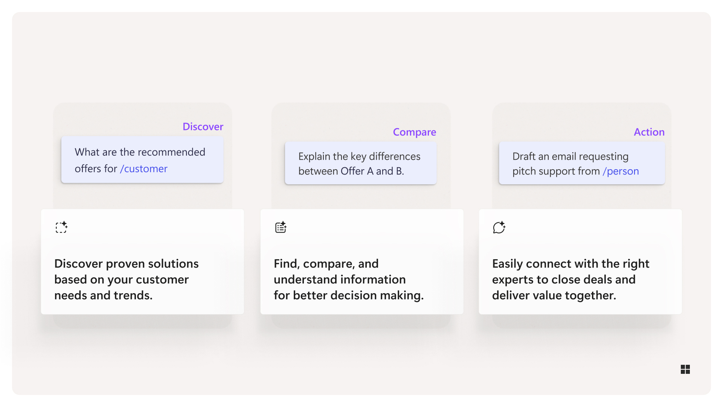
Task: Open the 'Find, compare, and understand' card
Action: tap(362, 262)
